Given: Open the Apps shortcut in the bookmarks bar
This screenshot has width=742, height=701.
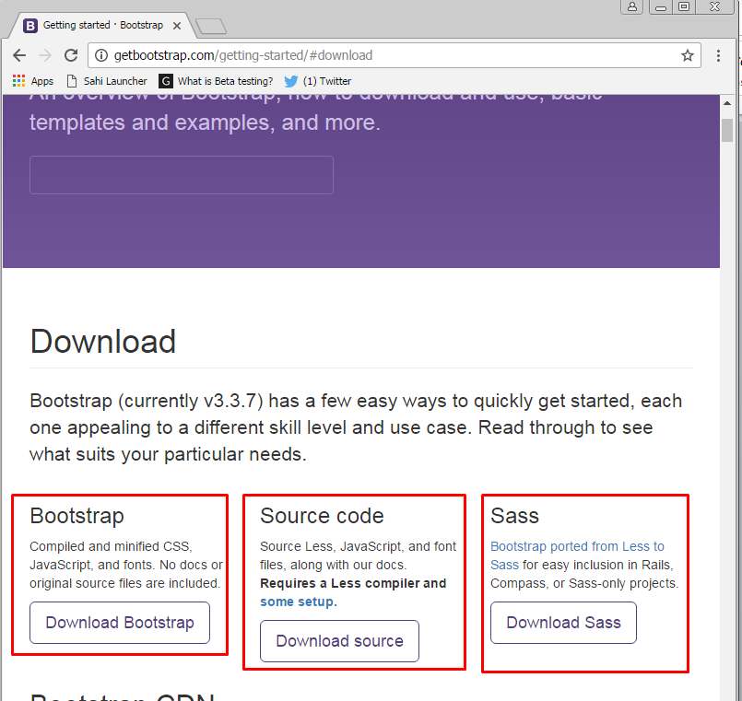Looking at the screenshot, I should (x=30, y=81).
